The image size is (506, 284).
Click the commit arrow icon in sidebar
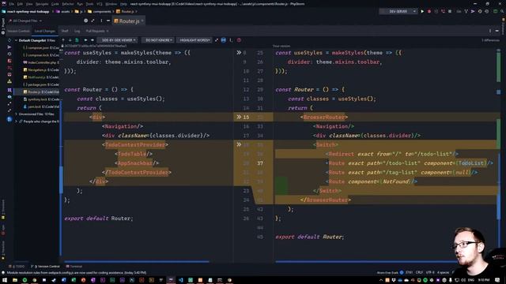pos(9,47)
